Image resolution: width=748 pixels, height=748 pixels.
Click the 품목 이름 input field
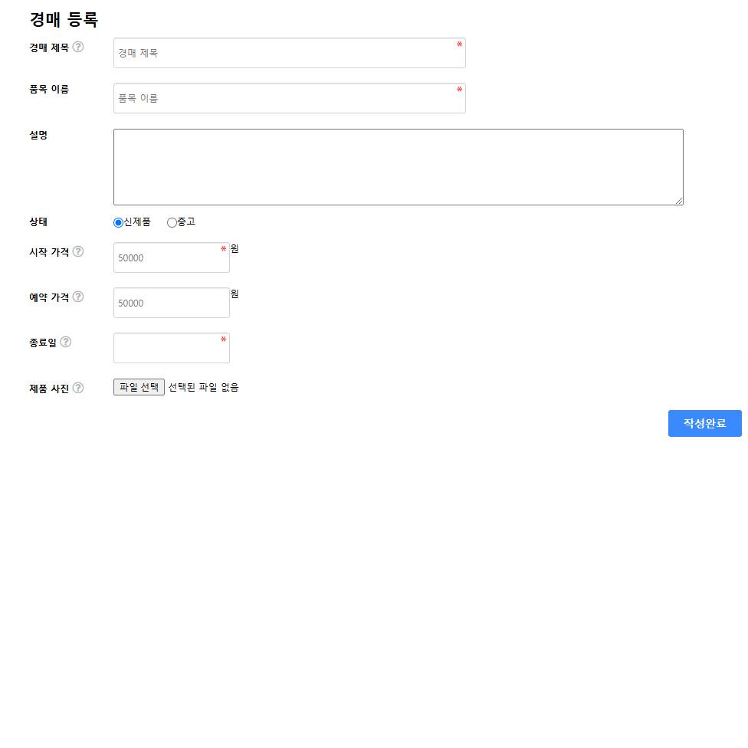(289, 98)
